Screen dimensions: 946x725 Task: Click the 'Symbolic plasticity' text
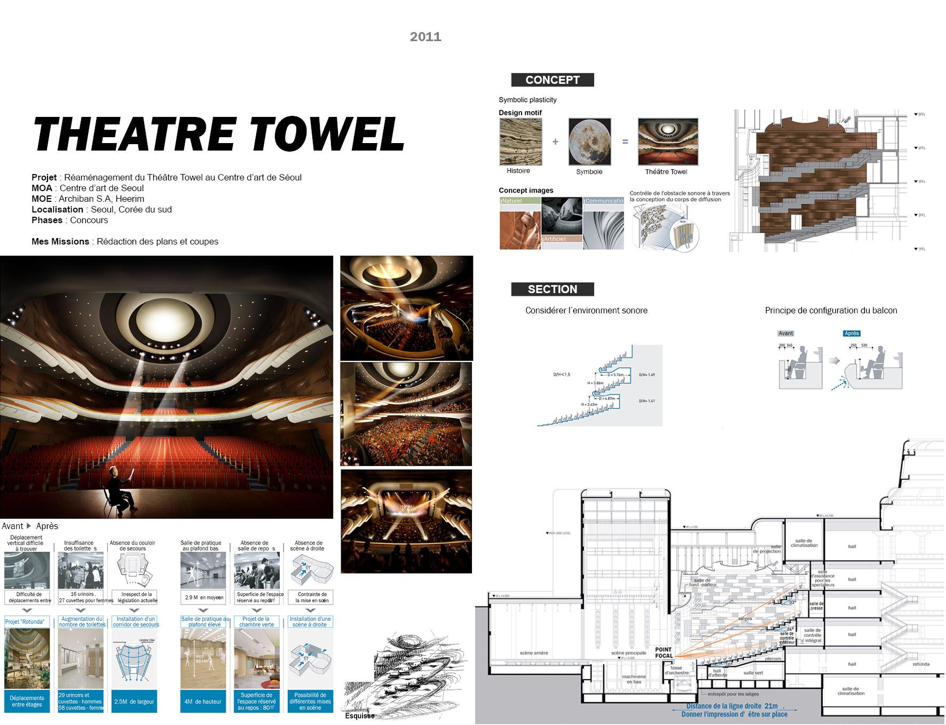coord(527,100)
